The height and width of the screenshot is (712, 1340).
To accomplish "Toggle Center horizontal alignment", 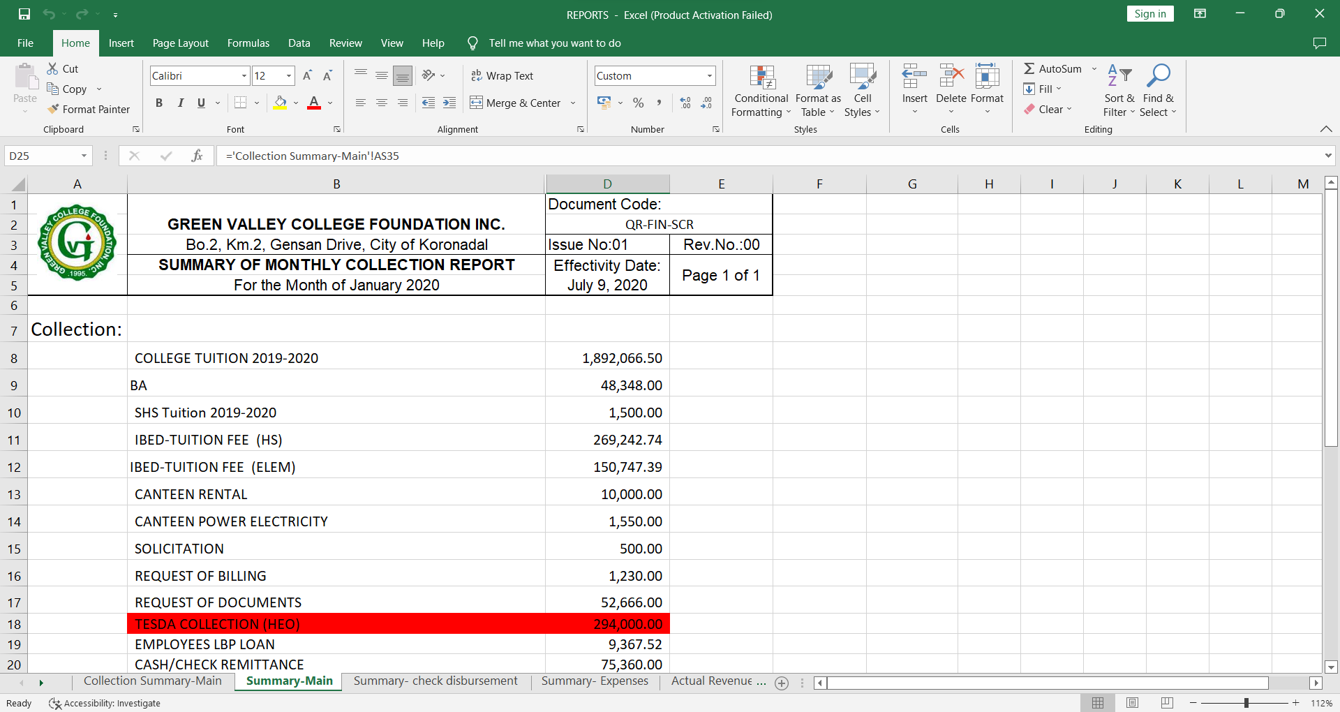I will (x=382, y=103).
